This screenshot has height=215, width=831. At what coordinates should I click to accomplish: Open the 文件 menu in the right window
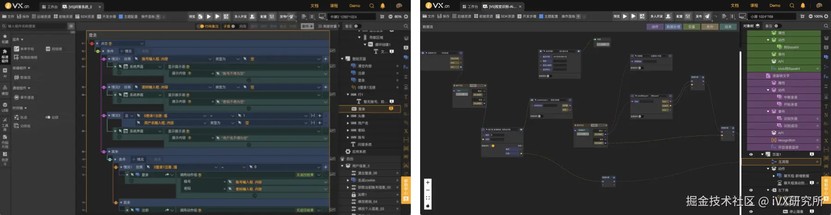(x=428, y=16)
